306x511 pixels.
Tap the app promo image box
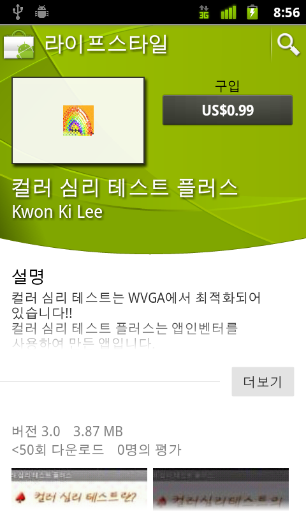[x=78, y=121]
